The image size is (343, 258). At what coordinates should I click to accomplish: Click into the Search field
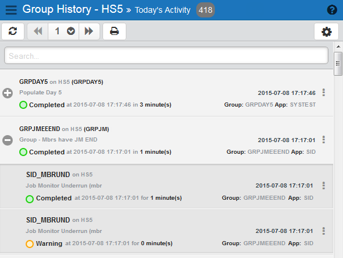pyautogui.click(x=166, y=55)
